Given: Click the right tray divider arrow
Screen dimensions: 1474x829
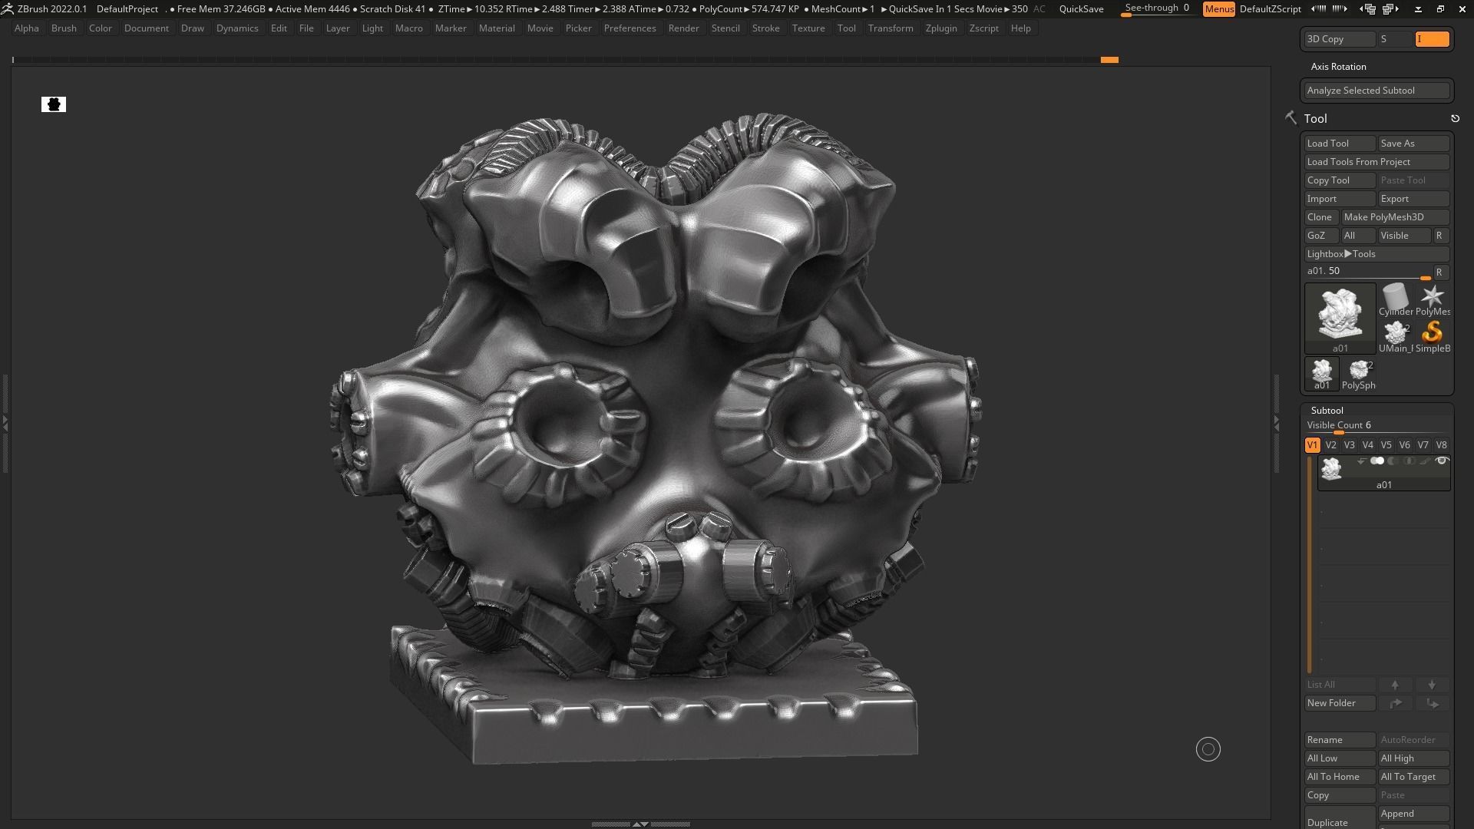Looking at the screenshot, I should coord(1276,422).
